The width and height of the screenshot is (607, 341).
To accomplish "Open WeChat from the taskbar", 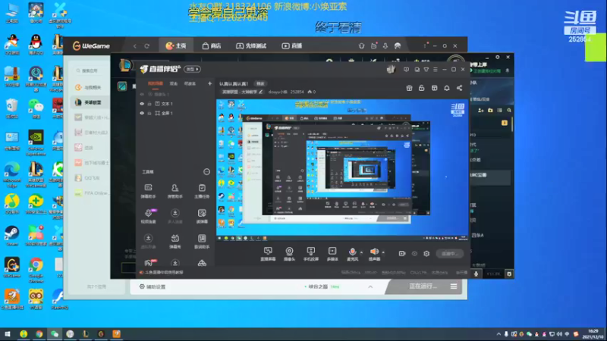I will (55, 334).
